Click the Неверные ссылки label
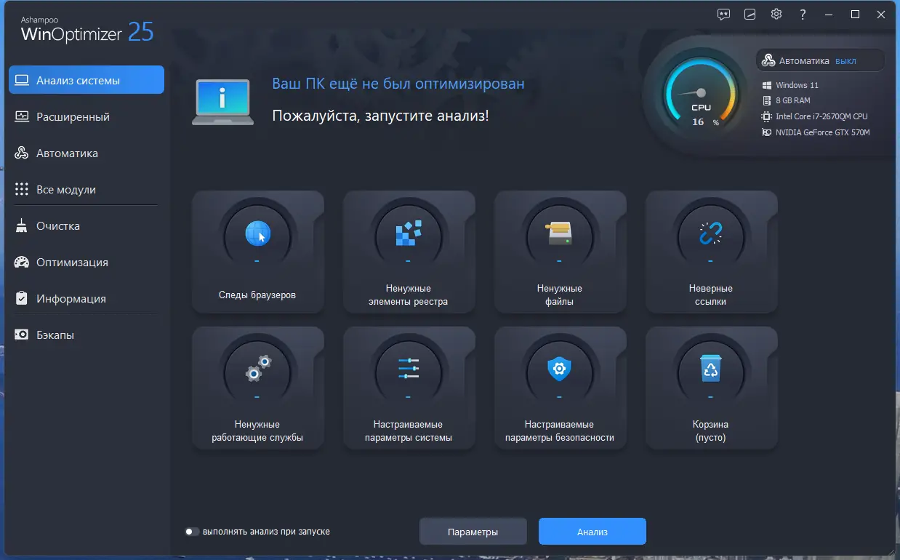The width and height of the screenshot is (900, 560). (x=711, y=295)
